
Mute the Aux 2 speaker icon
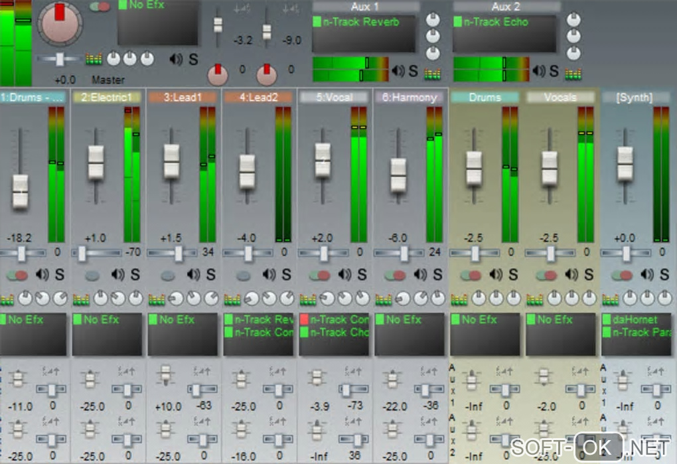click(x=538, y=70)
